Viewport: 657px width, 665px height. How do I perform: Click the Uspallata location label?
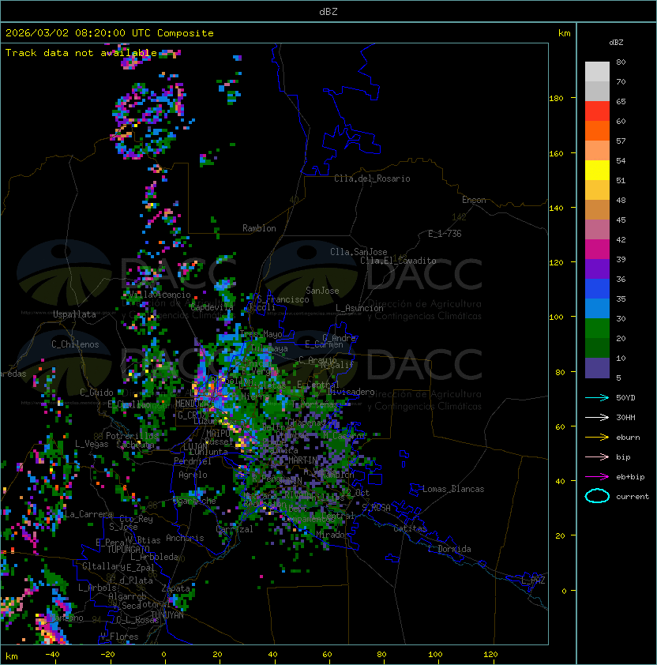coord(74,314)
